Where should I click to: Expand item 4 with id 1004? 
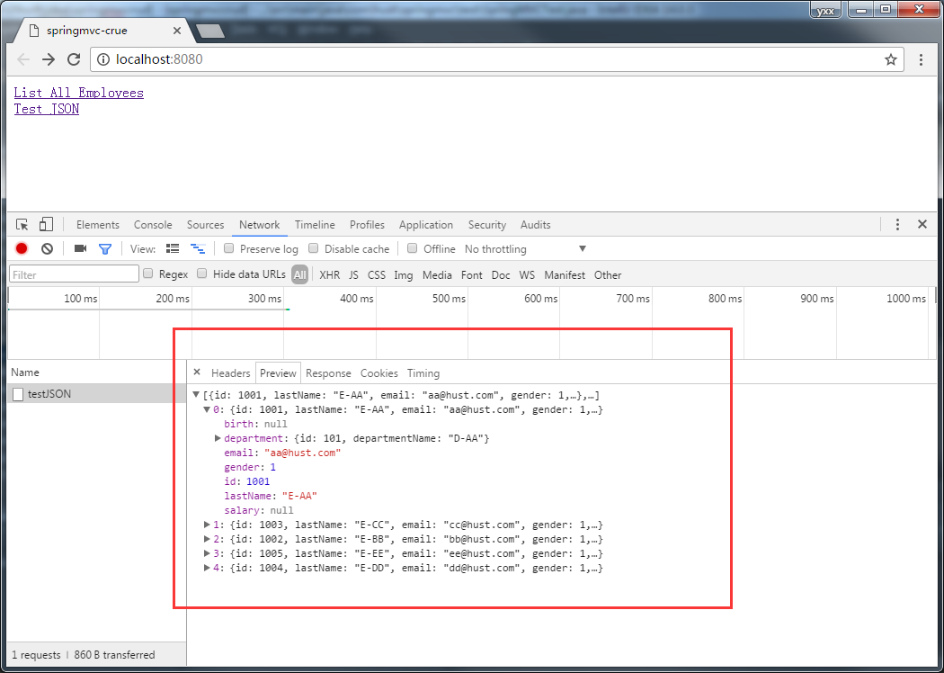pos(207,568)
